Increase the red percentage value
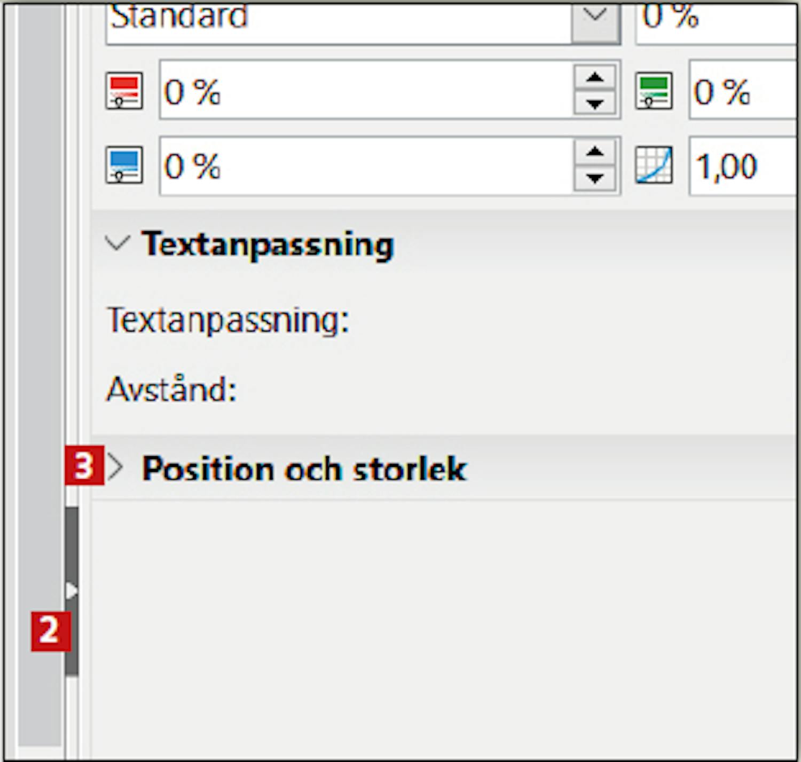Screen dimensions: 801x762 (x=595, y=78)
